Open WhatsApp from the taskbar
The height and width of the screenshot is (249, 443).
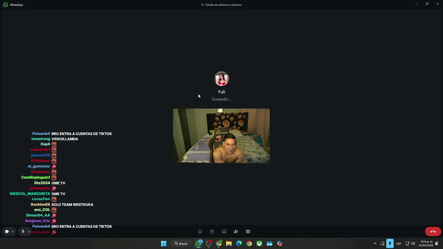pyautogui.click(x=199, y=243)
